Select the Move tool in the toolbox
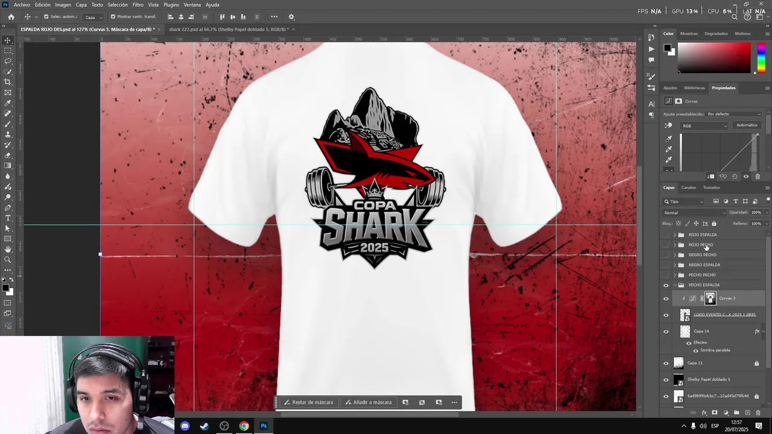Viewport: 772px width, 434px height. tap(8, 40)
